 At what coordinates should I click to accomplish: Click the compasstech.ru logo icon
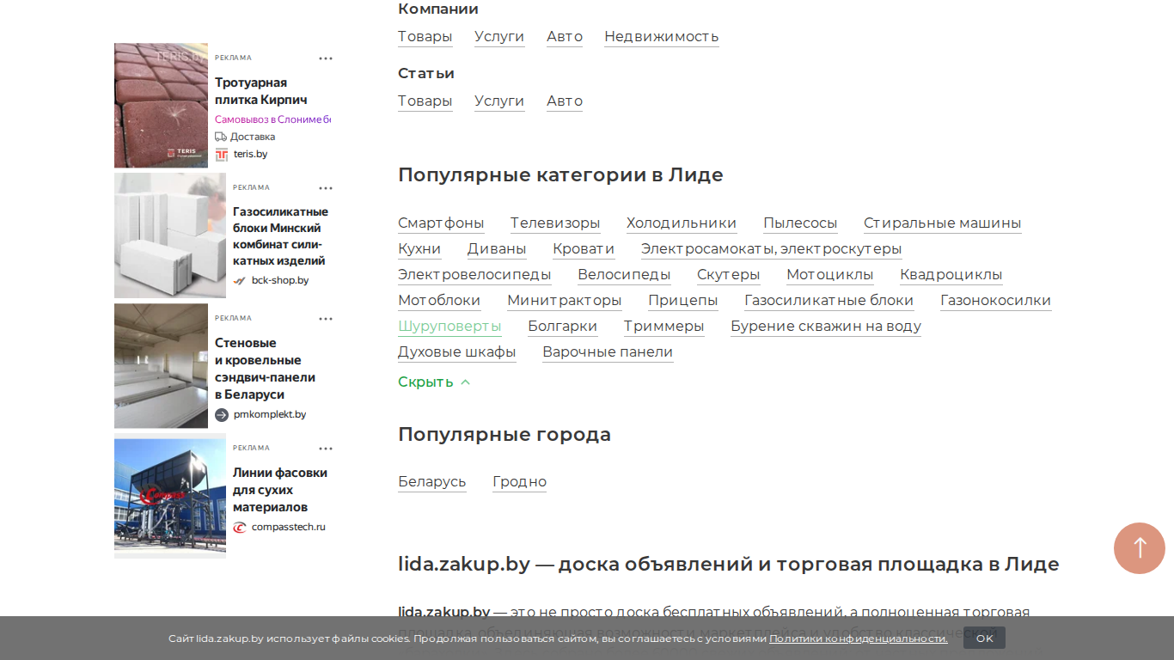coord(240,528)
